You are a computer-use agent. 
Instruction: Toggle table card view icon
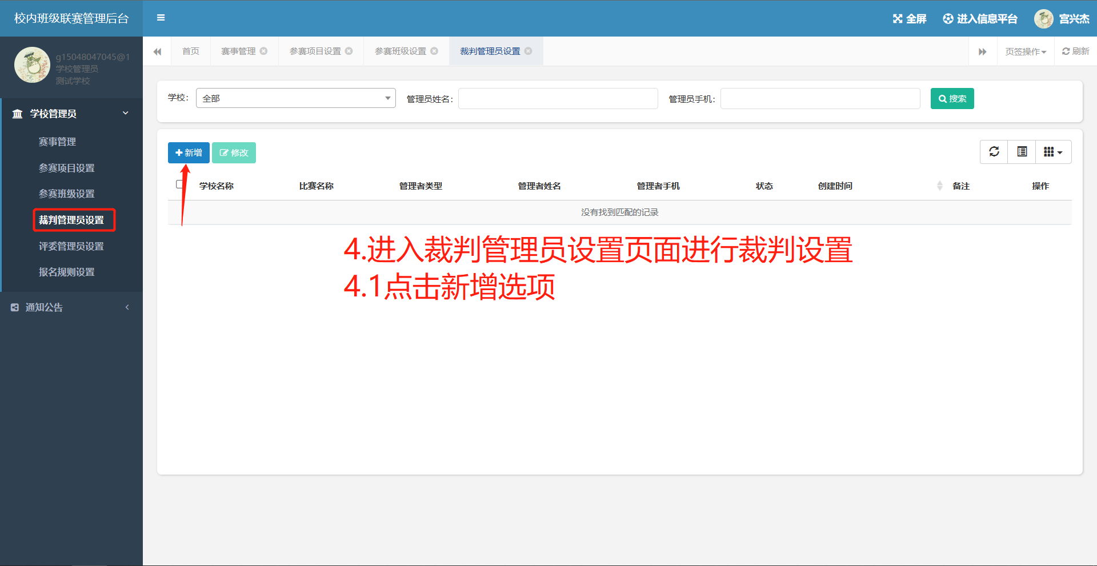click(x=1022, y=152)
